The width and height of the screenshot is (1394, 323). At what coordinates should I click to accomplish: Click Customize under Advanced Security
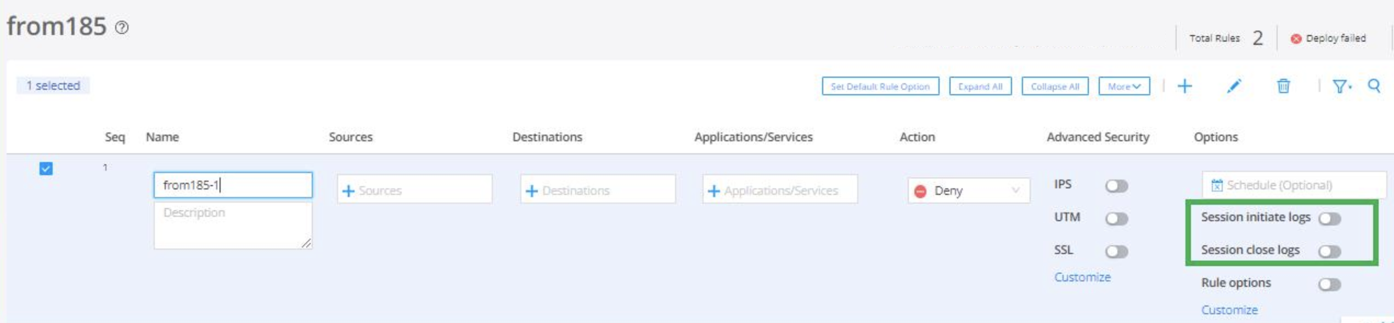coord(1082,277)
